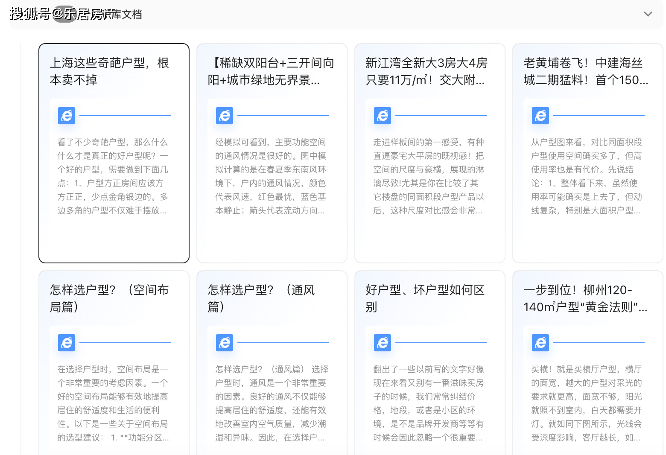
Task: Click browser icon in 新江湾全新大3房 card
Action: click(383, 116)
